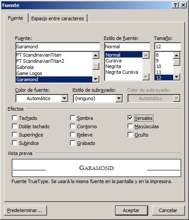Click size list scroll down arrow
This screenshot has height=220, width=189.
[x=177, y=77]
